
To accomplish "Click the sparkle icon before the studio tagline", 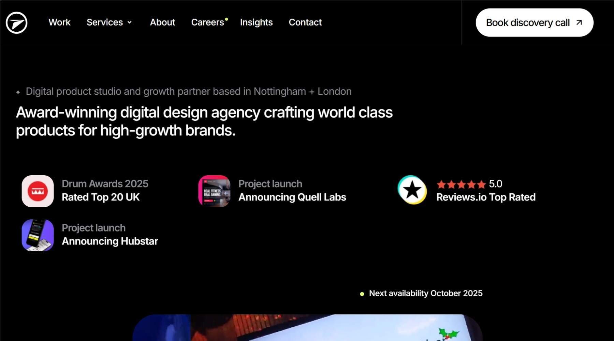I will [18, 91].
